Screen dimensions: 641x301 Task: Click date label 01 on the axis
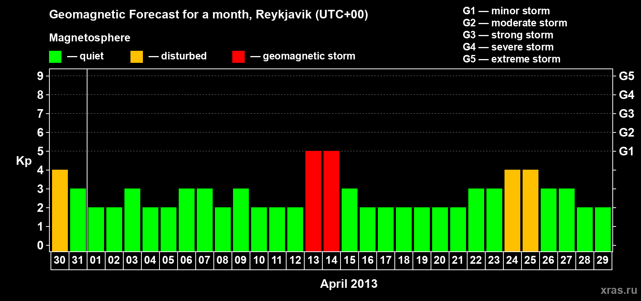96,260
